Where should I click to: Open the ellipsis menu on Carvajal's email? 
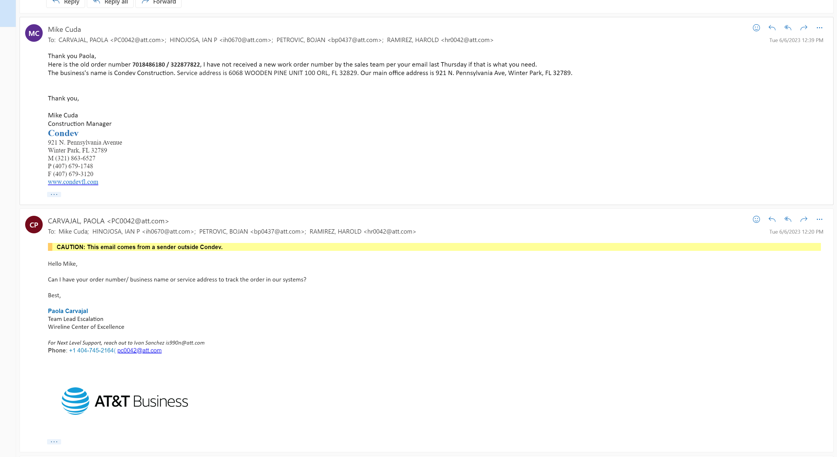point(819,219)
